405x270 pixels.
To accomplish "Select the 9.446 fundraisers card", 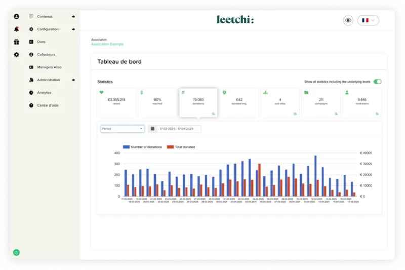I will click(362, 103).
